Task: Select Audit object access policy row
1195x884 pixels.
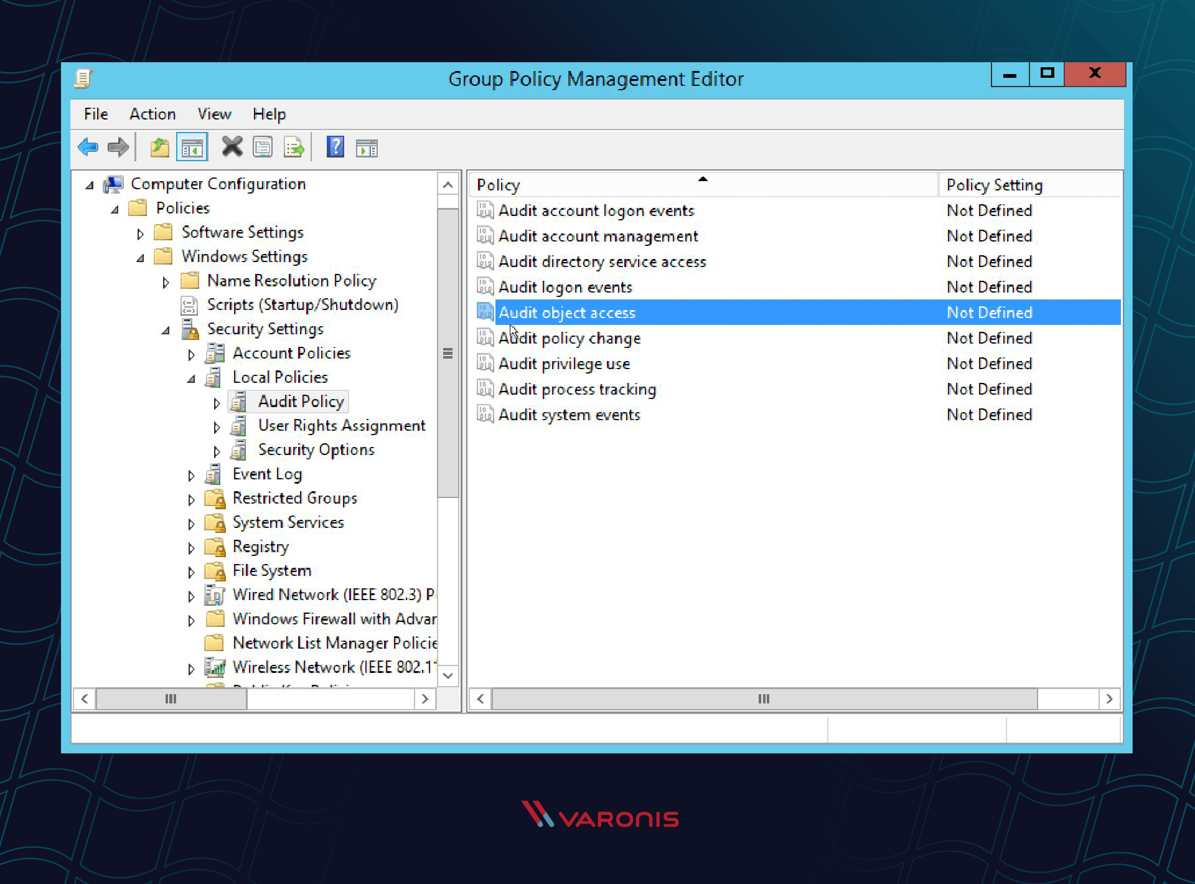Action: (797, 312)
